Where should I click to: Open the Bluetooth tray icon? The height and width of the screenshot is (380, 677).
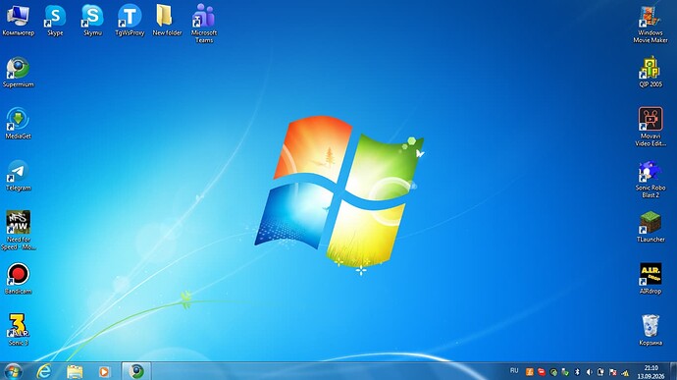tap(577, 372)
